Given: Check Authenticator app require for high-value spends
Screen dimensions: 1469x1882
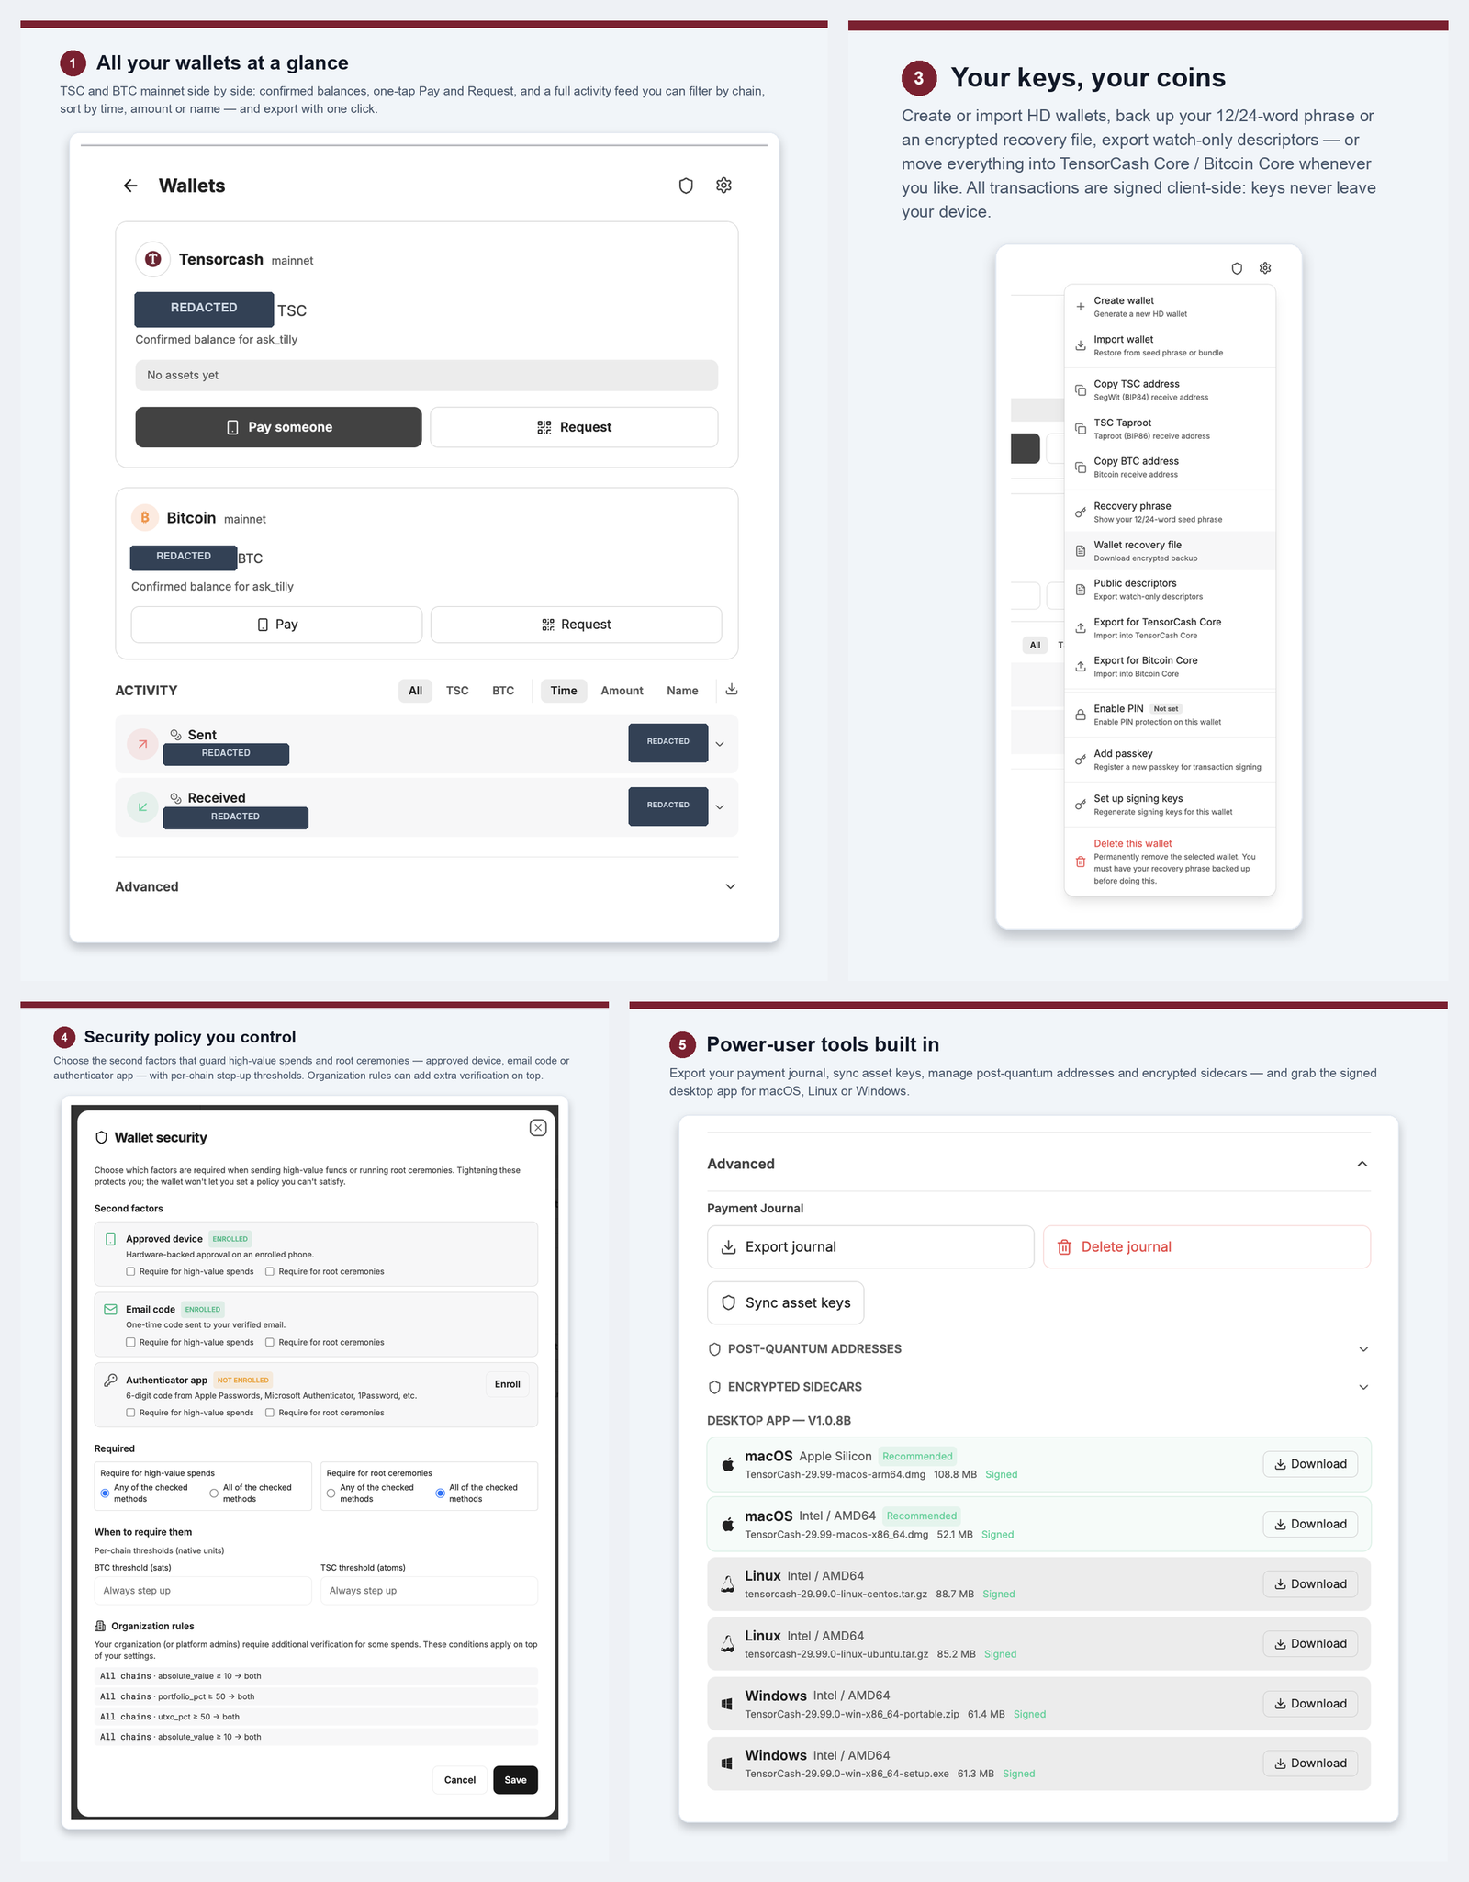Looking at the screenshot, I should pyautogui.click(x=130, y=1413).
